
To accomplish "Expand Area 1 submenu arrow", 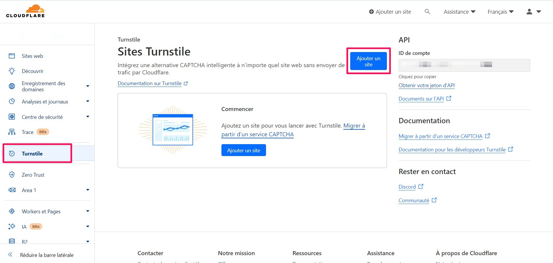I will pyautogui.click(x=88, y=190).
